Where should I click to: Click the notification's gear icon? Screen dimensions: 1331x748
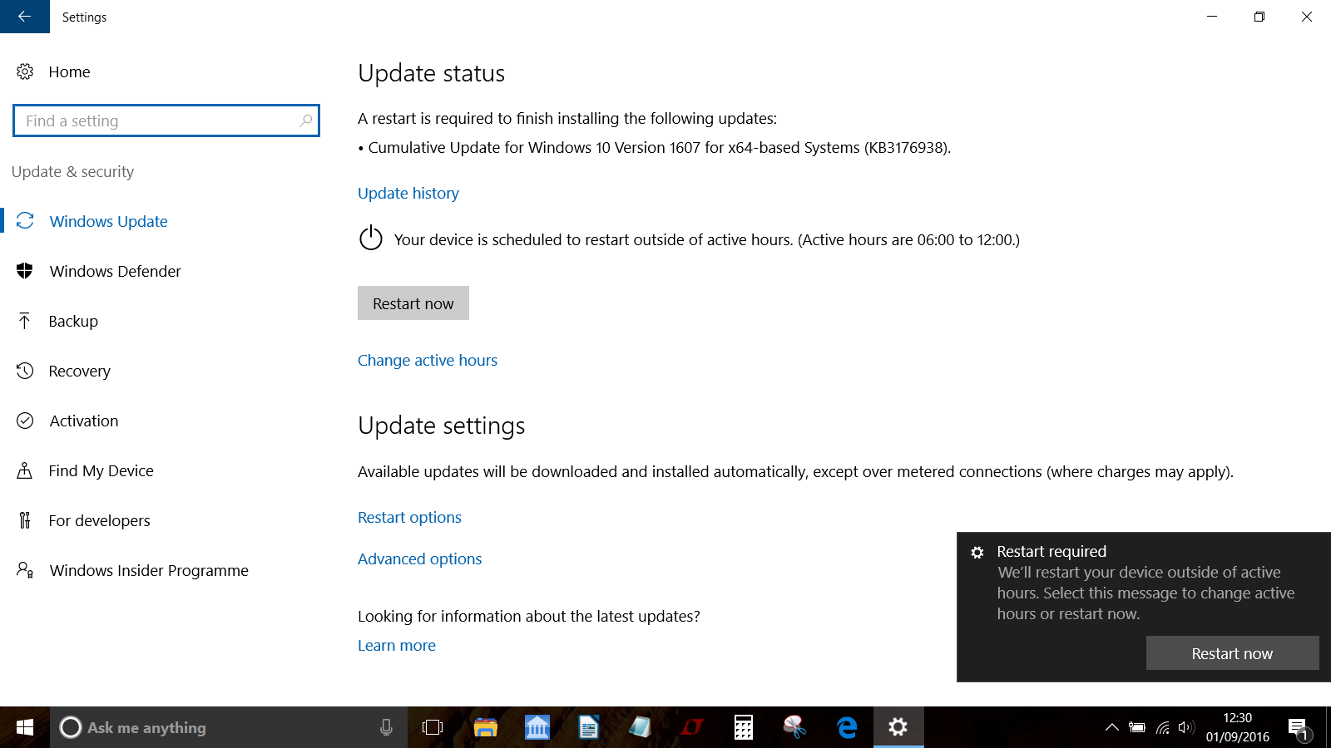click(977, 552)
